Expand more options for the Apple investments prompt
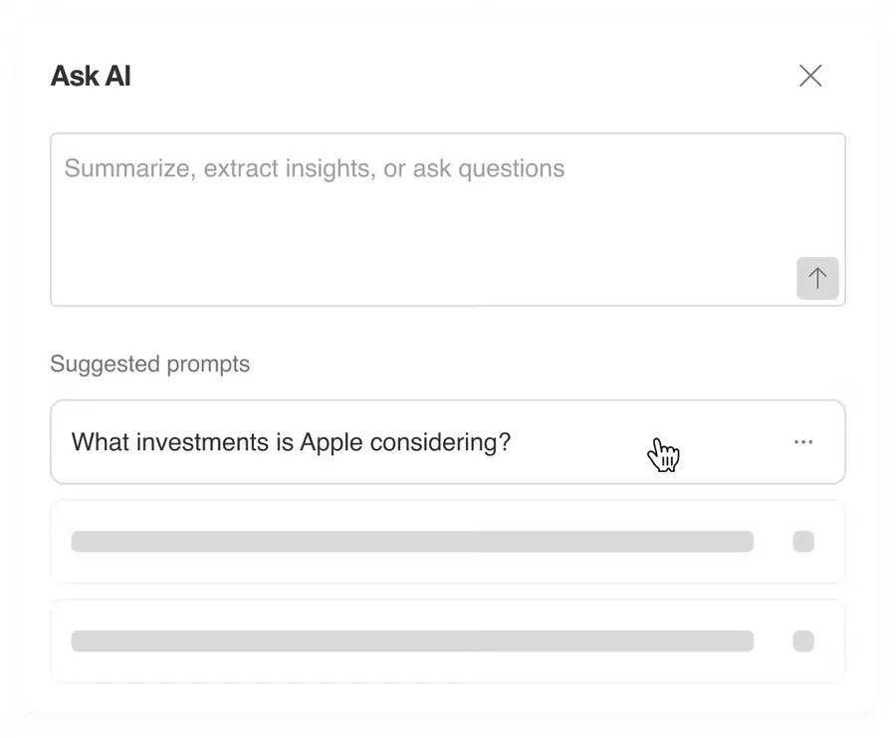The width and height of the screenshot is (896, 738). [x=802, y=442]
